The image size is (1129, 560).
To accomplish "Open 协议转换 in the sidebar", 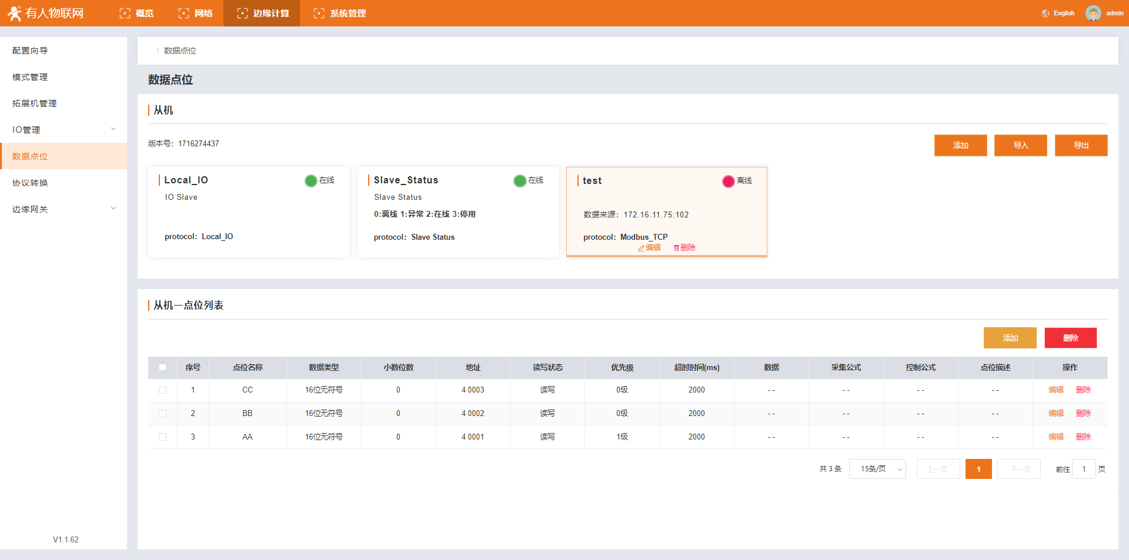I will 31,183.
